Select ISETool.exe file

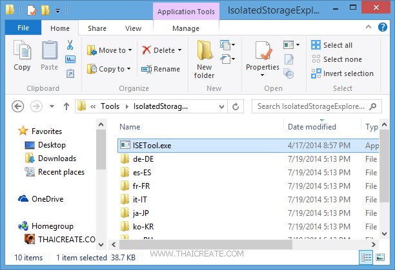(248, 145)
